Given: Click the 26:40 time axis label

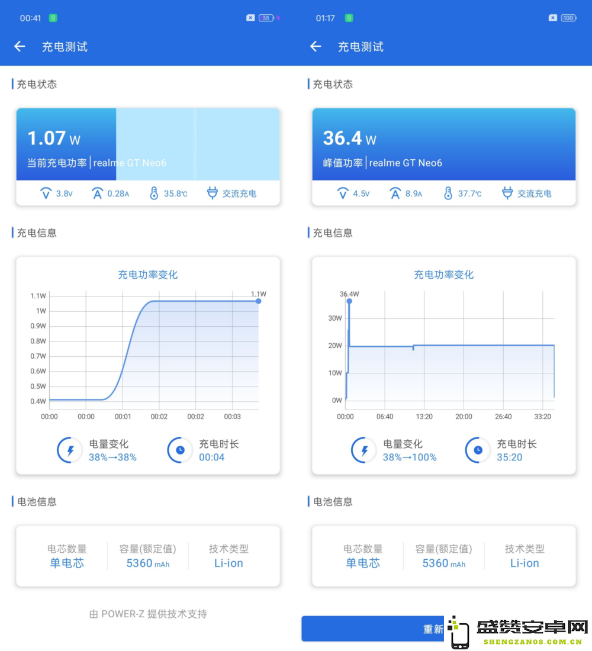Looking at the screenshot, I should click(x=503, y=417).
